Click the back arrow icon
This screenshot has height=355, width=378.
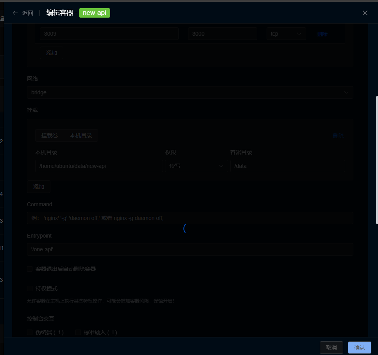(15, 13)
